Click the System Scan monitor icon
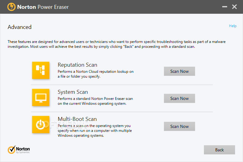243x162 pixels. [x=41, y=97]
